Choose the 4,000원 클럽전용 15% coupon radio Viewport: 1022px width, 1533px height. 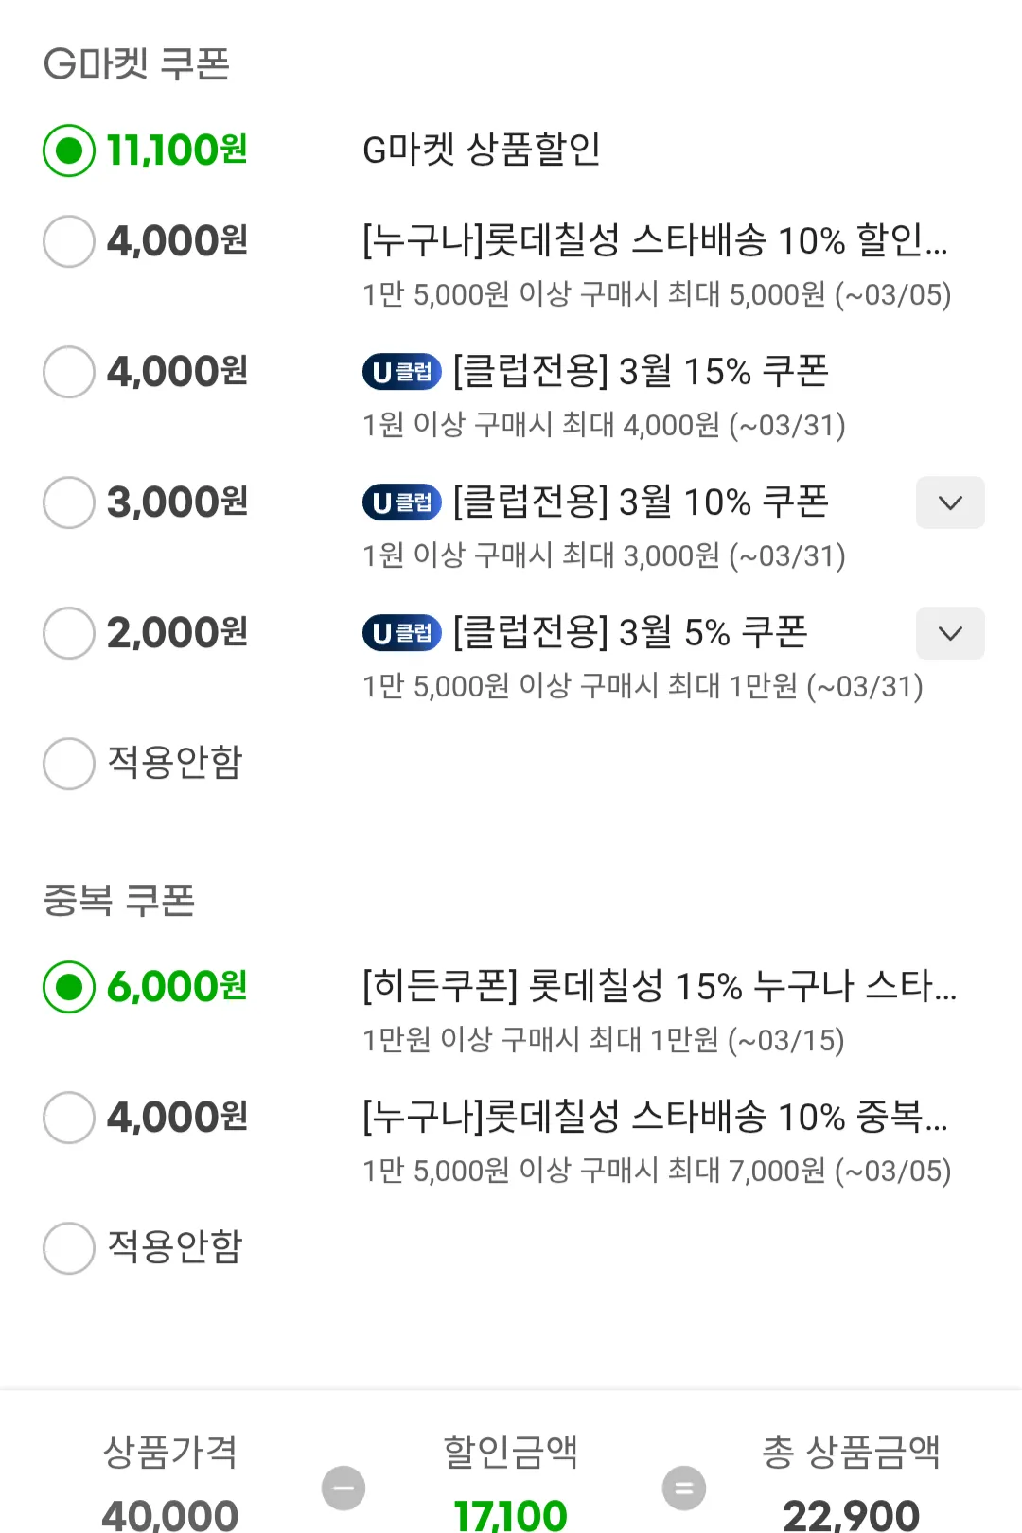pyautogui.click(x=69, y=372)
